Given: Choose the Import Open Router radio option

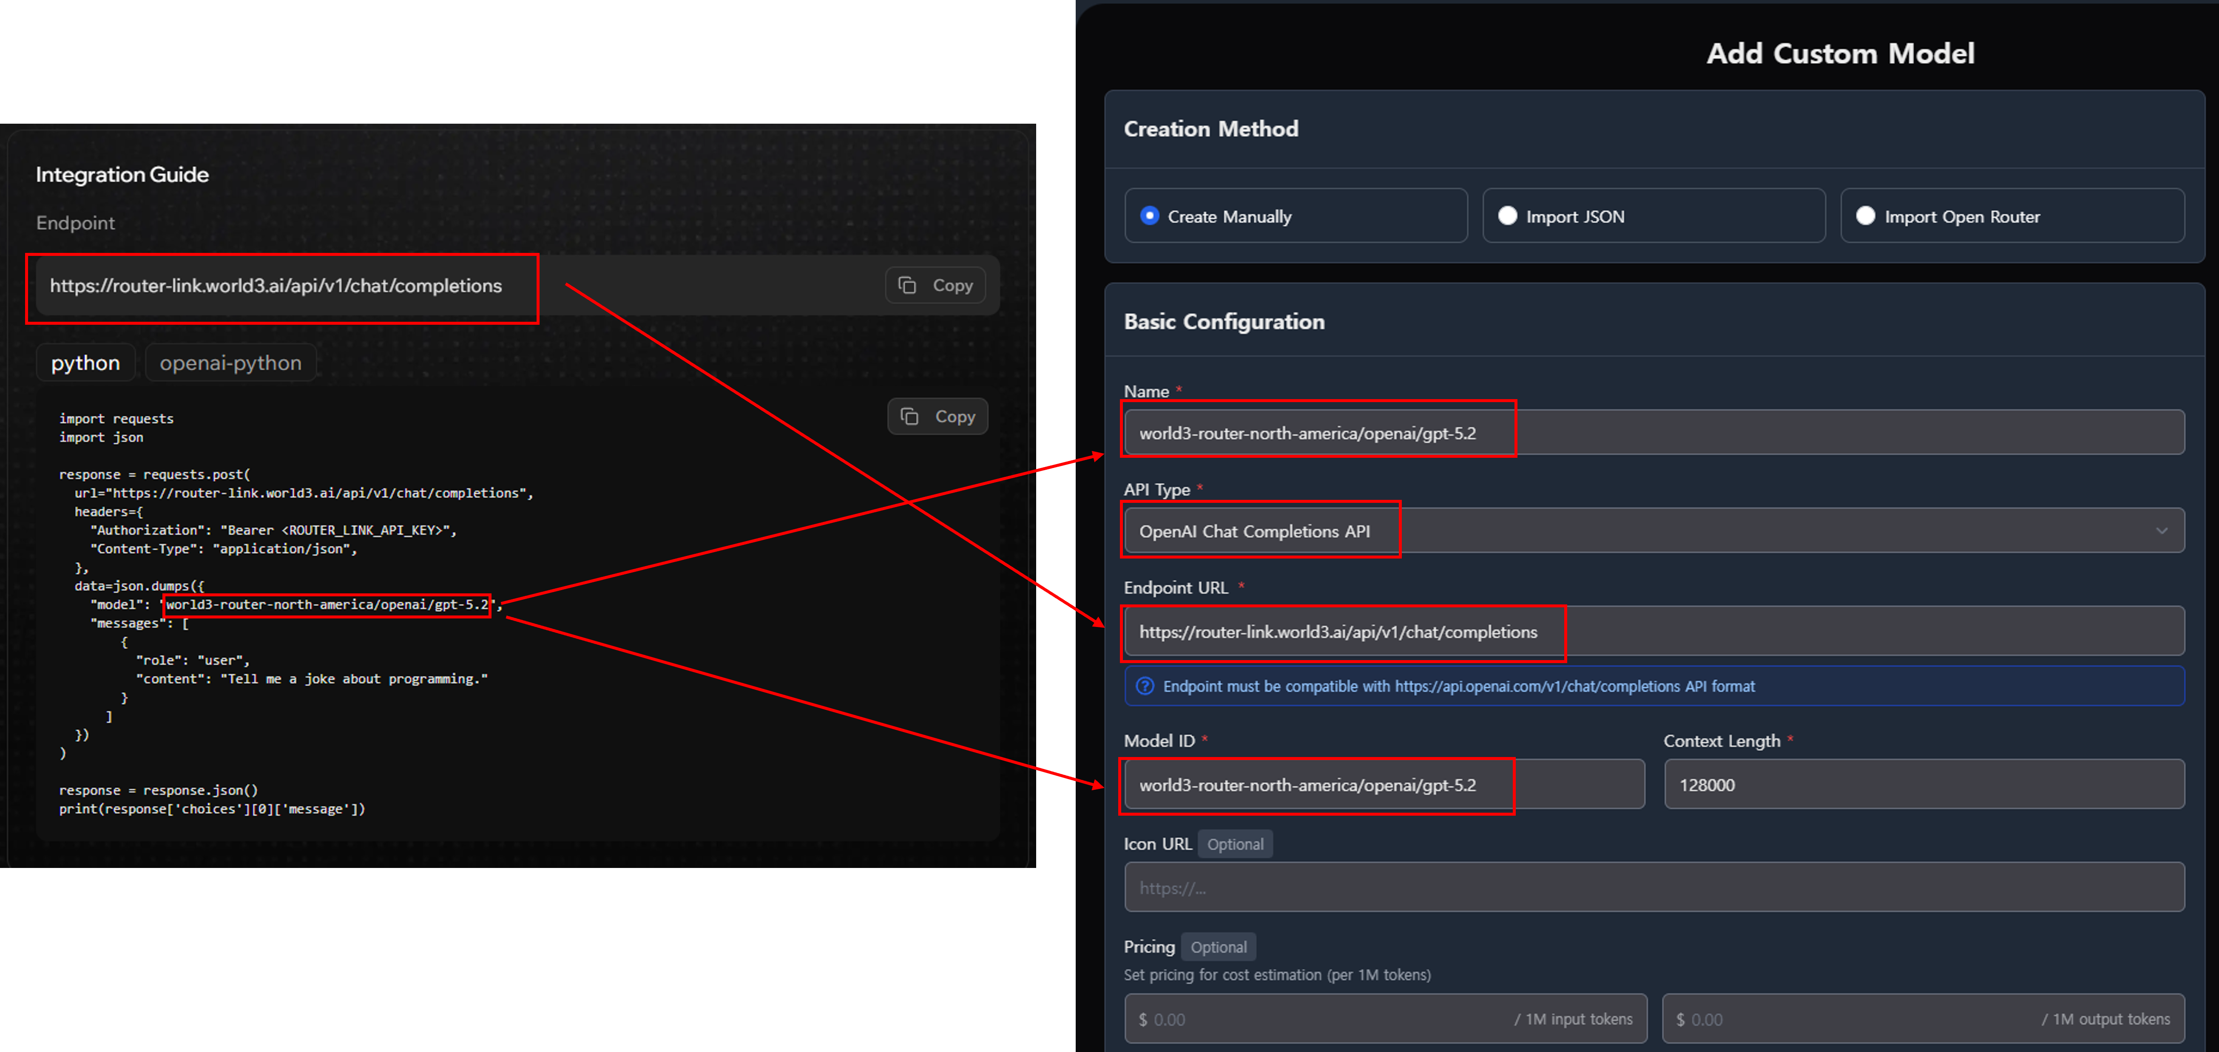Looking at the screenshot, I should pos(1865,216).
